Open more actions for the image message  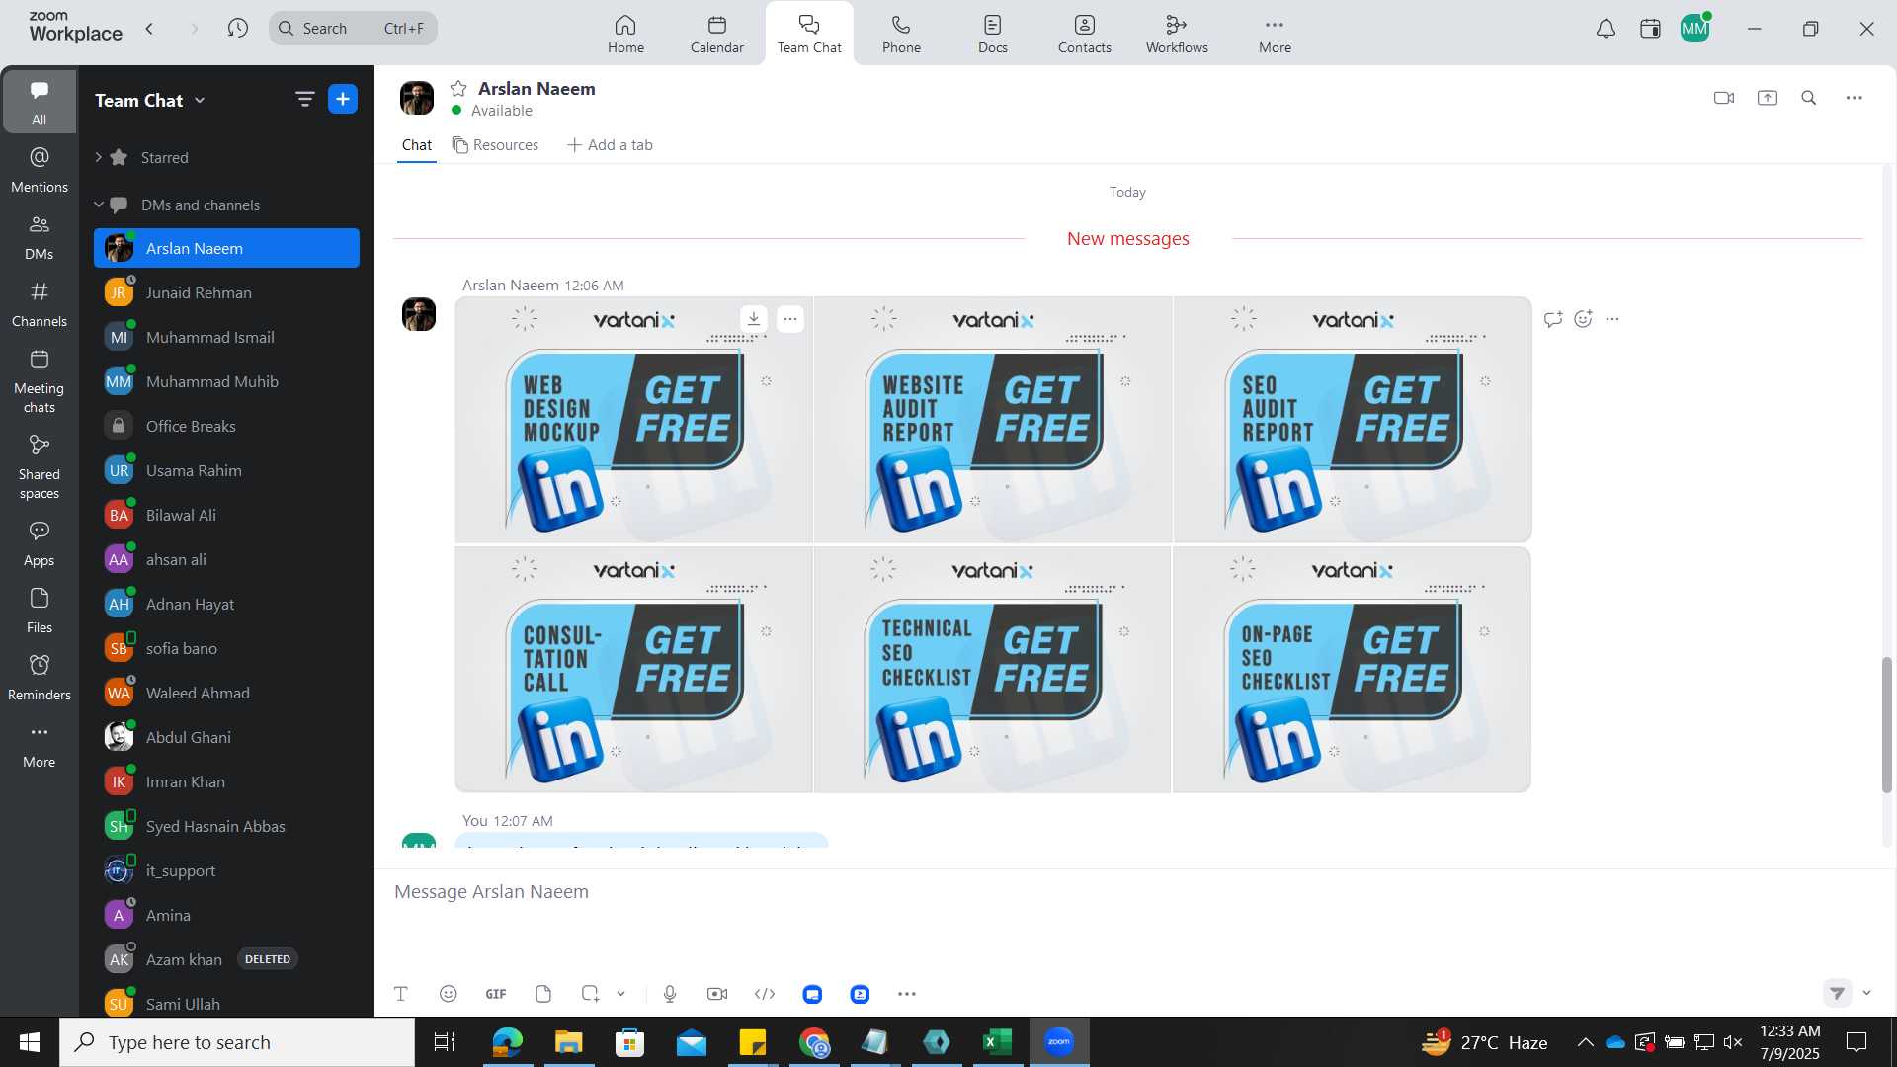(x=1612, y=319)
